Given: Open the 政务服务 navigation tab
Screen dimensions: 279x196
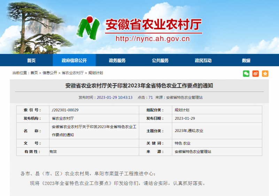Looking at the screenshot, I should (117, 61).
